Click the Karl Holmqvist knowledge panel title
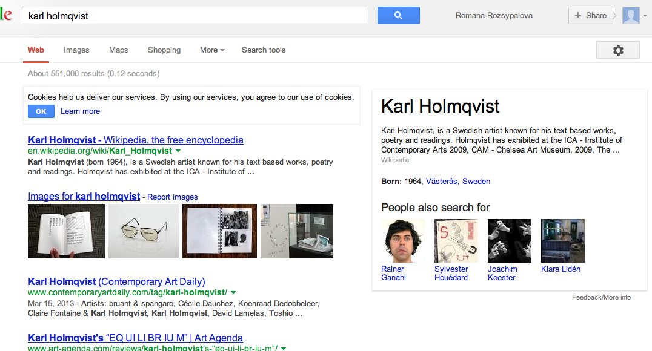The height and width of the screenshot is (351, 652). point(440,107)
